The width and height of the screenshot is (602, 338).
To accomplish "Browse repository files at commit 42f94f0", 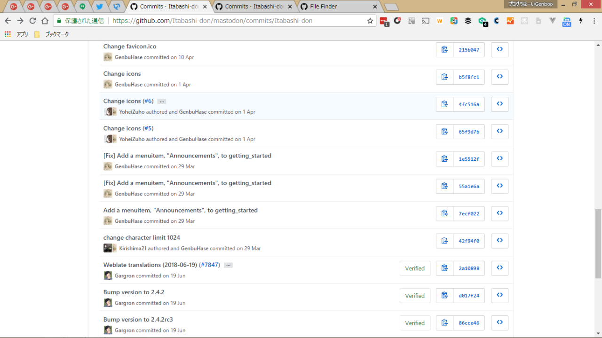I will pos(499,241).
